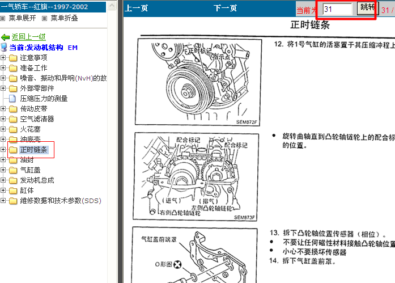Expand the 空气滤清器 tree node

point(3,119)
